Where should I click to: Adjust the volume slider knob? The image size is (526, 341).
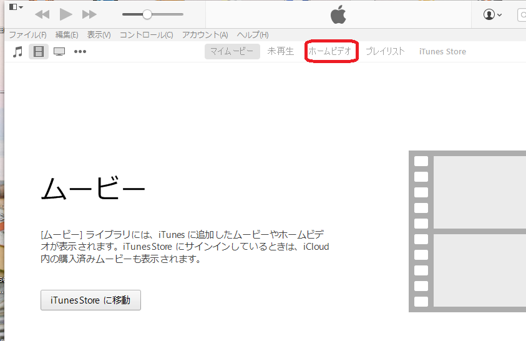[x=147, y=14]
